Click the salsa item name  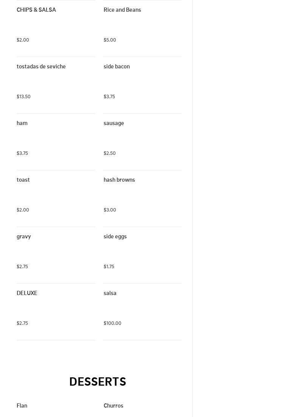coord(110,293)
